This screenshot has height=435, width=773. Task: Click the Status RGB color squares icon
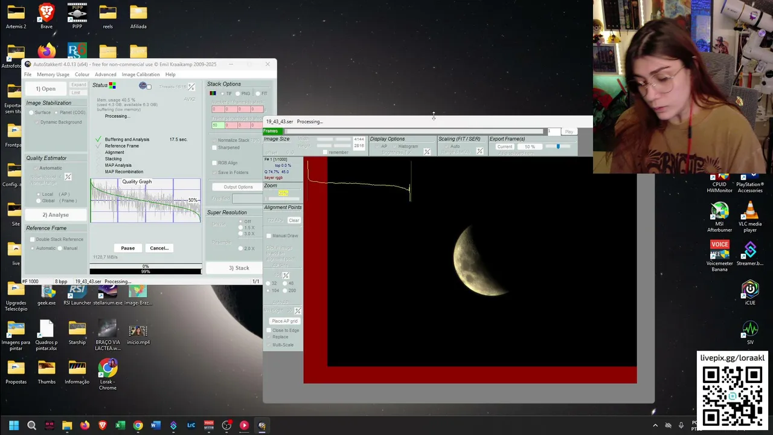tap(112, 86)
